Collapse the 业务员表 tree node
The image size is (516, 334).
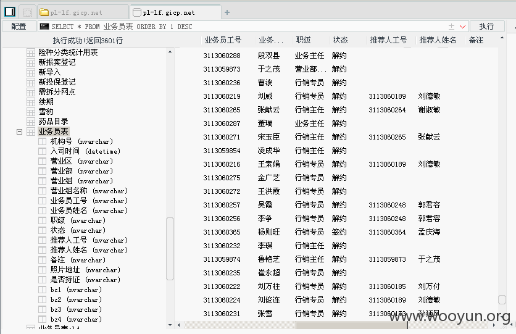[x=19, y=132]
